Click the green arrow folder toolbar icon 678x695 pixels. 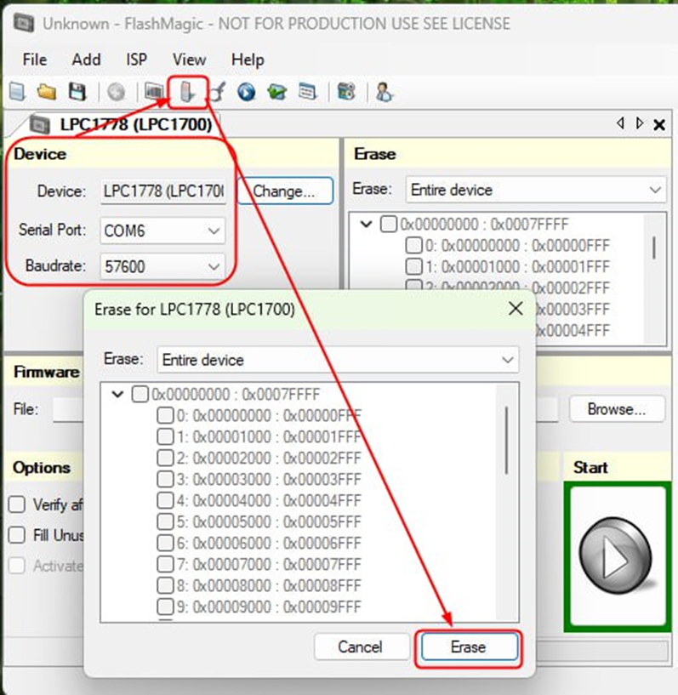(x=276, y=92)
